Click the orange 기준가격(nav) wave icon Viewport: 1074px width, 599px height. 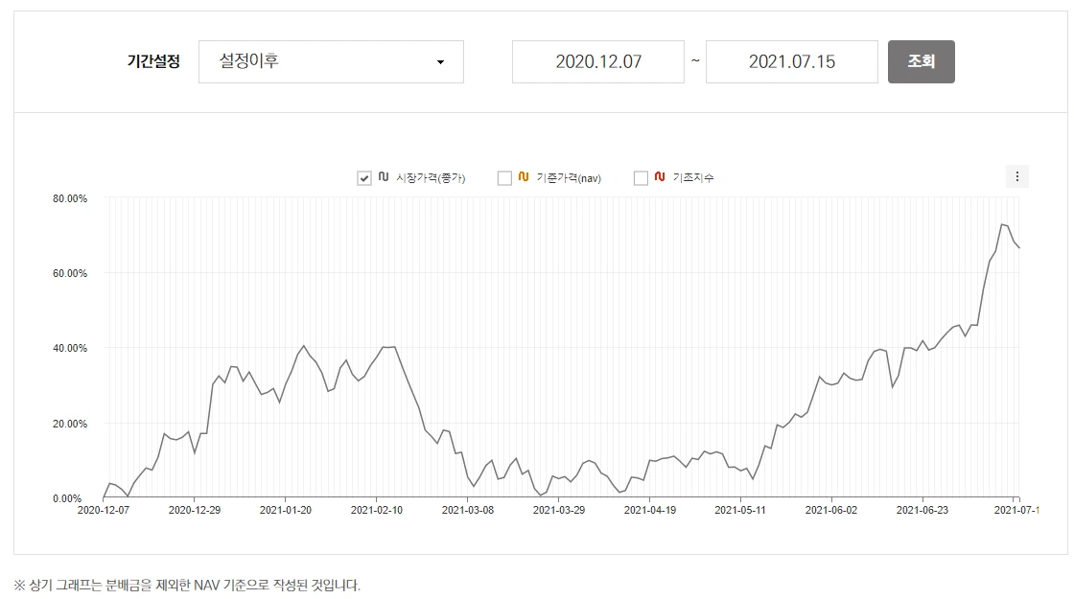pyautogui.click(x=522, y=176)
